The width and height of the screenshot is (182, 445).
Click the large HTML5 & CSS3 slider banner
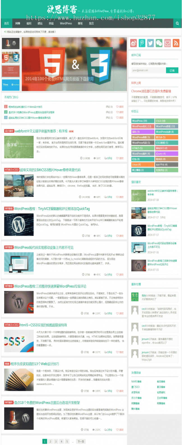(x=74, y=64)
